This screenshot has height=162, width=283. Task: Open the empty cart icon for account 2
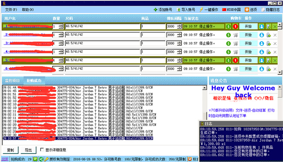pos(236,35)
